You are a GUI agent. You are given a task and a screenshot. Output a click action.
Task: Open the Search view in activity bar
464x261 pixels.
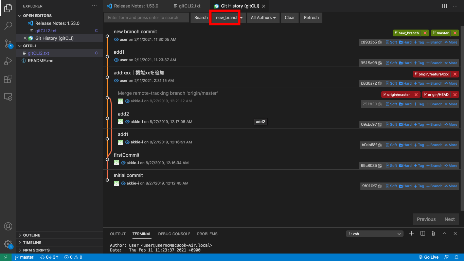click(8, 26)
